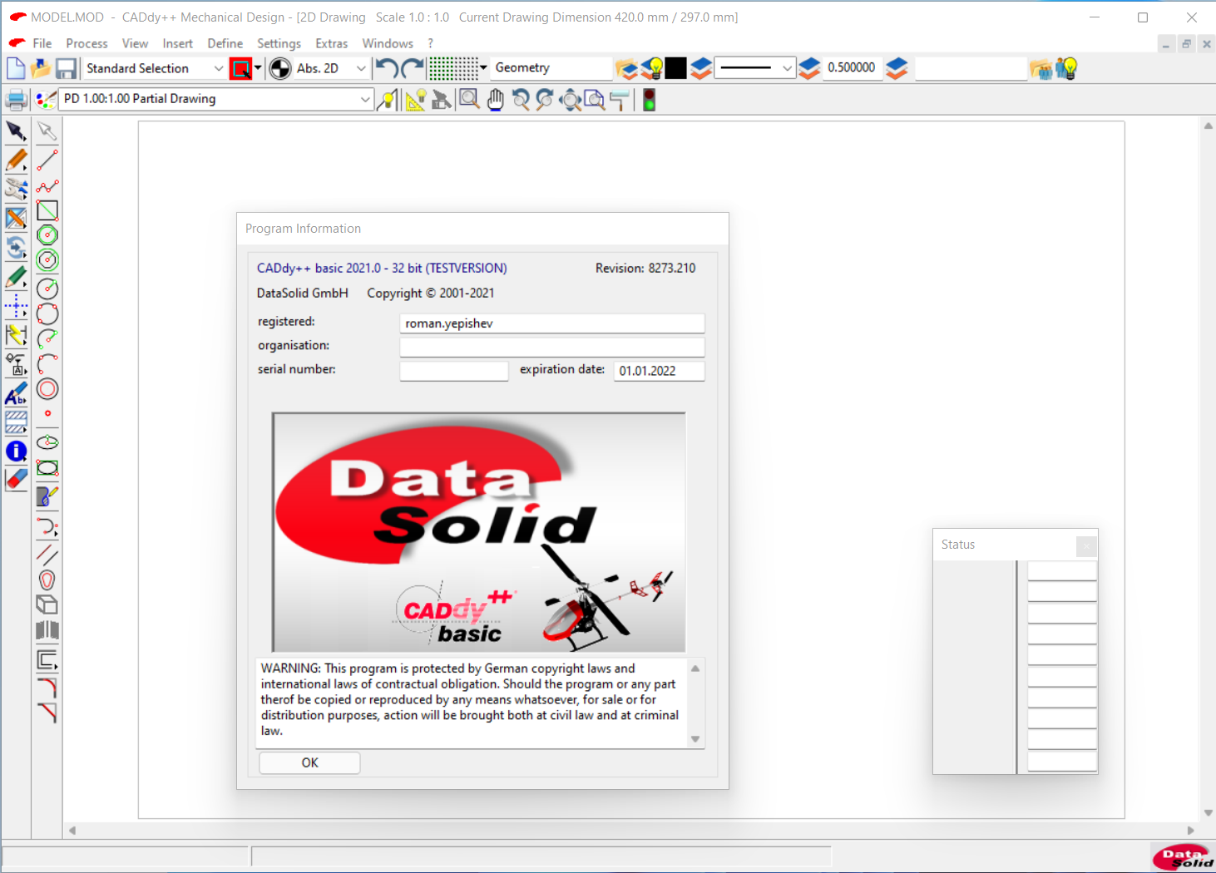1216x873 pixels.
Task: Open the Extras menu
Action: [x=331, y=43]
